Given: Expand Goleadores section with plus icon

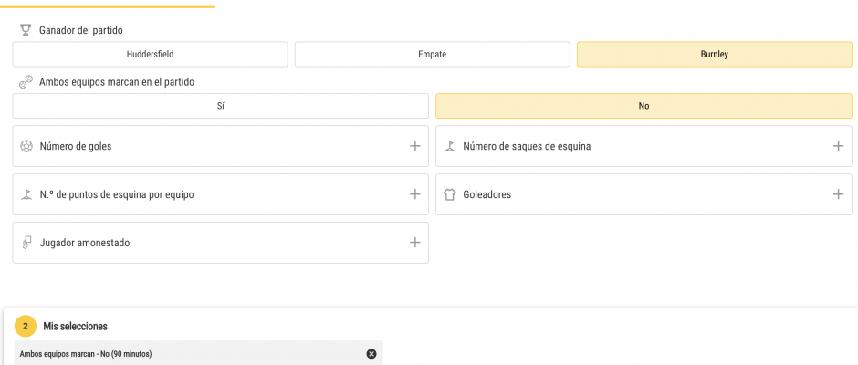Looking at the screenshot, I should [838, 193].
